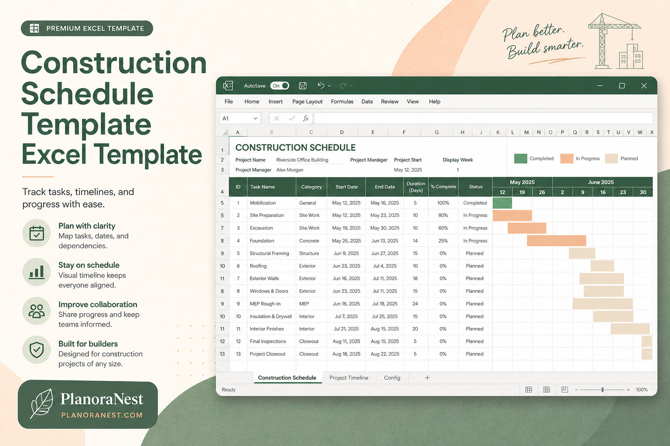Switch to the Project Timeline sheet tab
This screenshot has width=670, height=446.
click(x=349, y=378)
